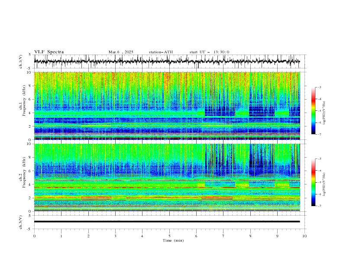The image size is (343, 265).
Task: Click the ch.1 frequency axis "4" tick label
Action: click(30, 113)
